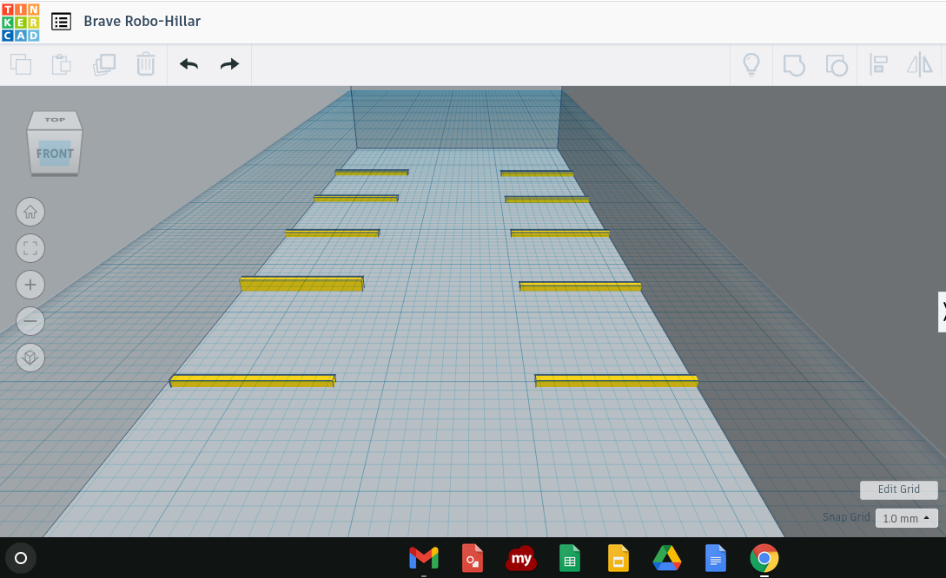The width and height of the screenshot is (946, 578).
Task: Open the red document app on shelf
Action: (x=473, y=558)
